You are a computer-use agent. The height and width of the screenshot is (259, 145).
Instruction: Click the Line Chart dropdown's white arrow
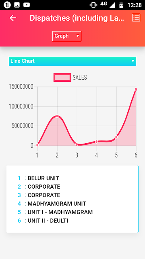click(133, 61)
